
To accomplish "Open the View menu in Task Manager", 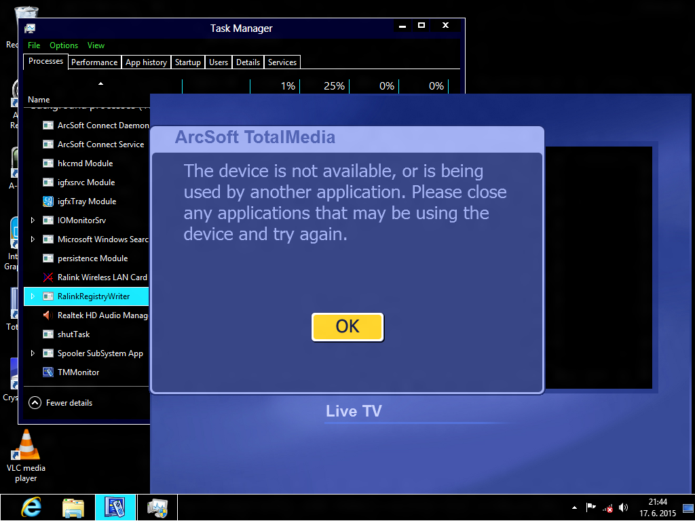I will (96, 45).
